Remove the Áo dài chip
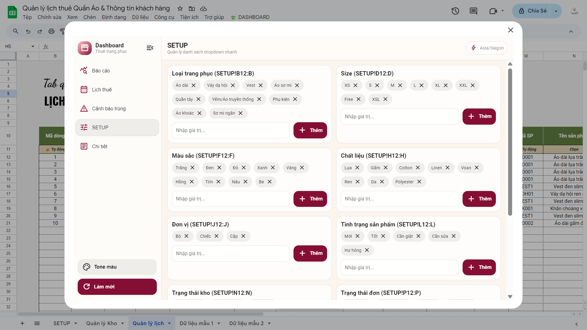The image size is (587, 330). [194, 85]
